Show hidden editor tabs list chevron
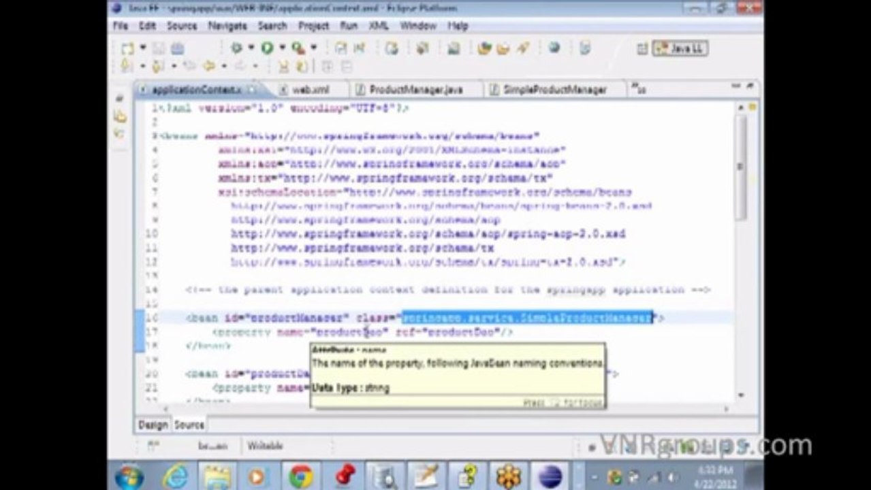Image resolution: width=871 pixels, height=490 pixels. coord(638,88)
